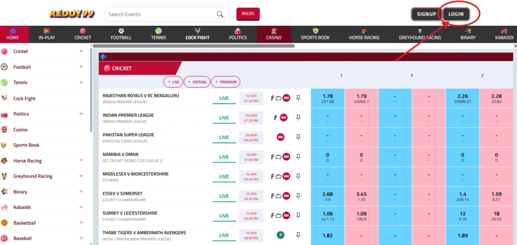This screenshot has height=245, width=517.
Task: Click Football icon in sidebar
Action: [x=4, y=67]
